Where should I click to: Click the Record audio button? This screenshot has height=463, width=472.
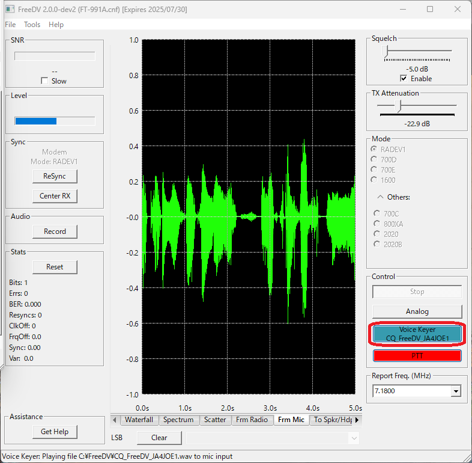tap(55, 231)
